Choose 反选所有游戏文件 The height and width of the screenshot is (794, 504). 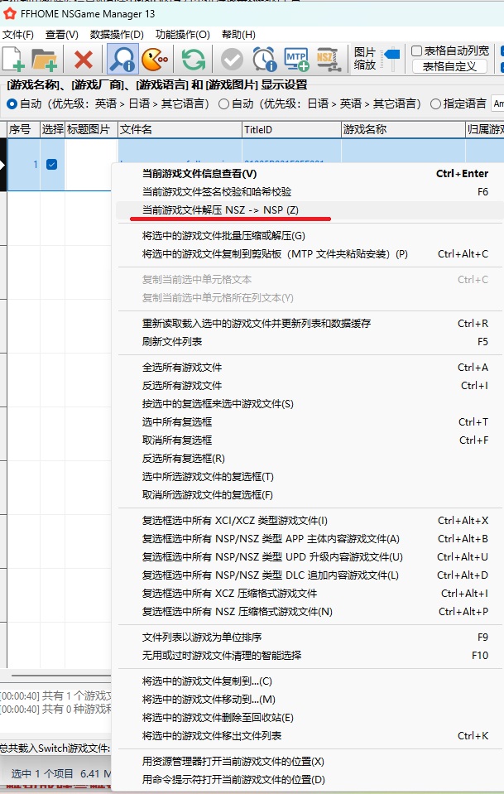coord(310,386)
